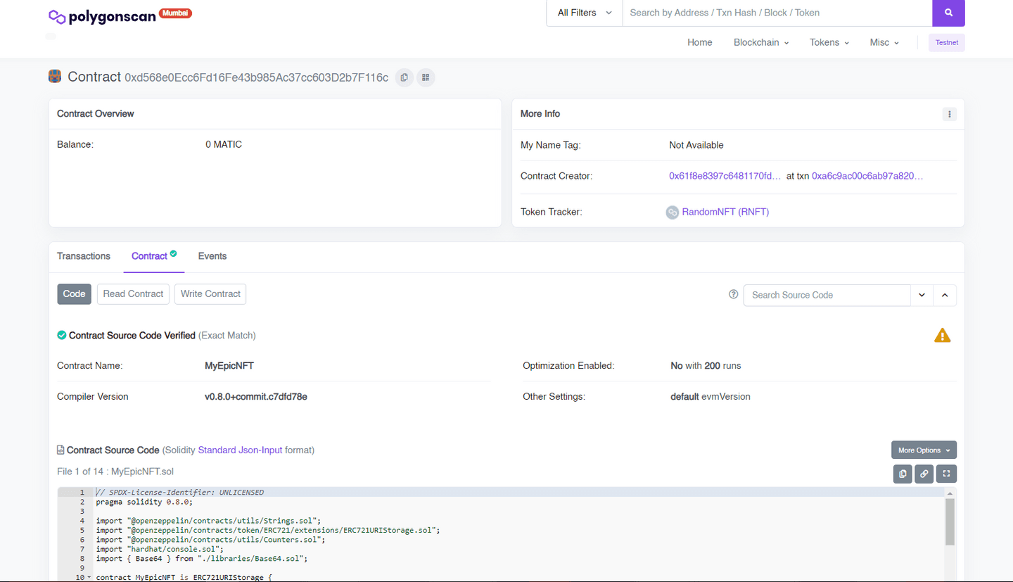The height and width of the screenshot is (582, 1013).
Task: Select the Contract tab
Action: (x=153, y=256)
